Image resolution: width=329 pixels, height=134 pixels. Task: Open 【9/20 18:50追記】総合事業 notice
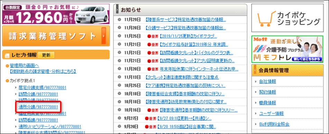pyautogui.click(x=187, y=127)
